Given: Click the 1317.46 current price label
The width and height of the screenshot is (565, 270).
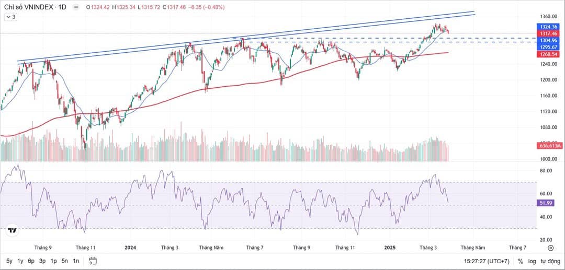Looking at the screenshot, I should (x=548, y=33).
